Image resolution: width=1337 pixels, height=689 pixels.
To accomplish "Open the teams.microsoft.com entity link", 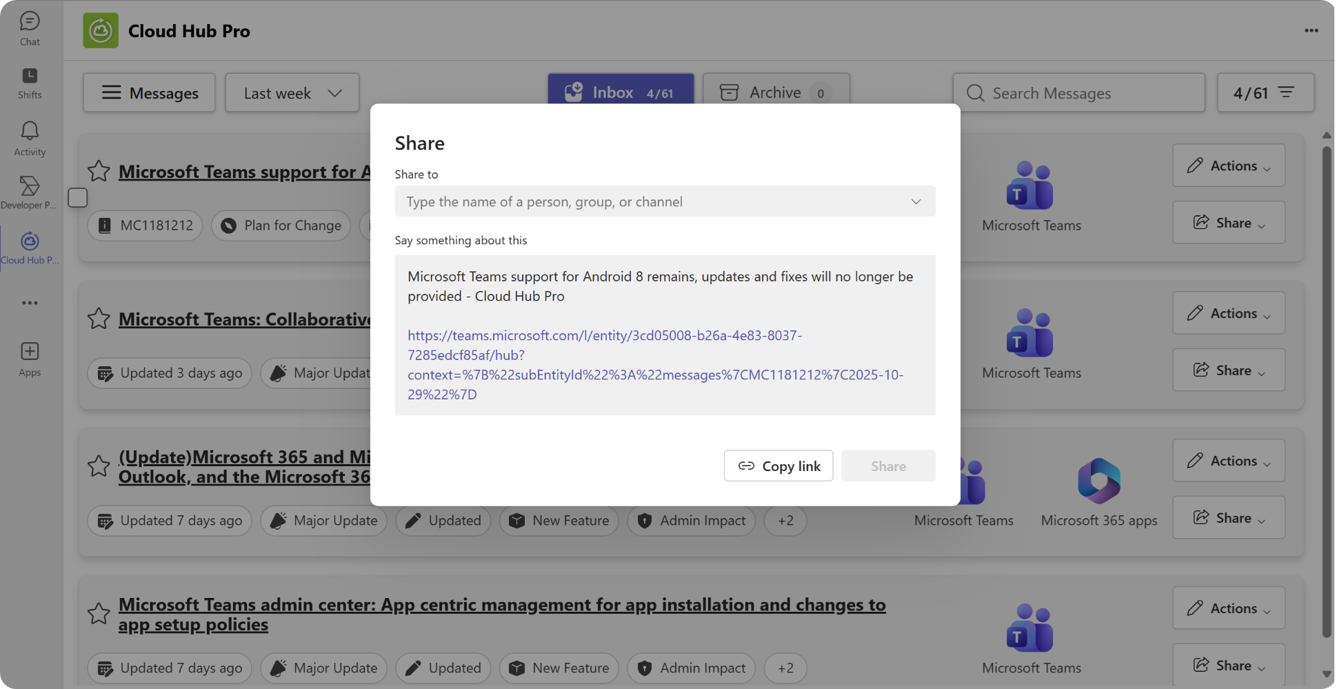I will pos(604,335).
